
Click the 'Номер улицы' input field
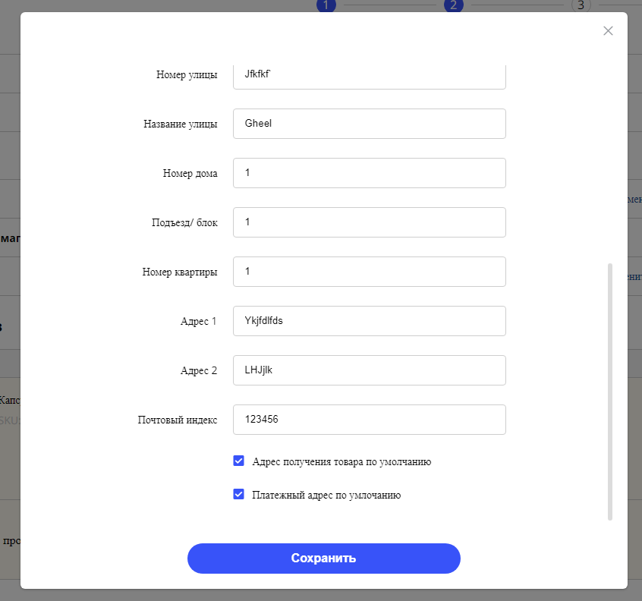[369, 75]
